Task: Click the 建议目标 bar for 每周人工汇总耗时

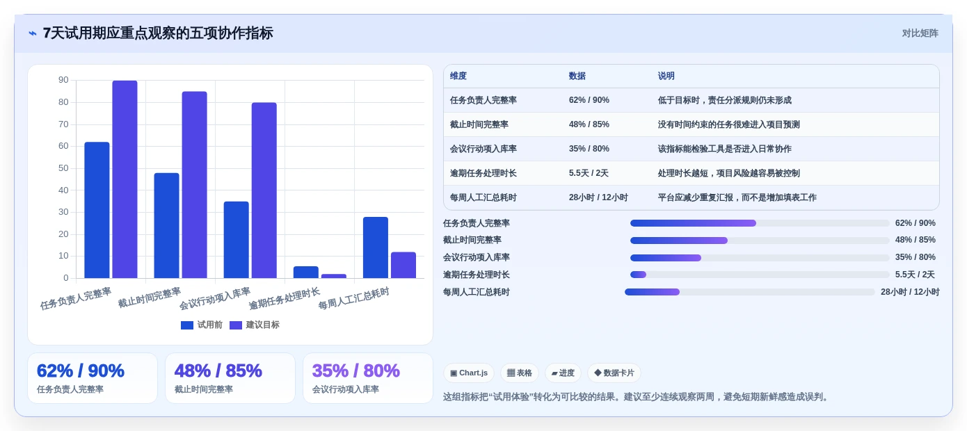Action: tap(403, 265)
